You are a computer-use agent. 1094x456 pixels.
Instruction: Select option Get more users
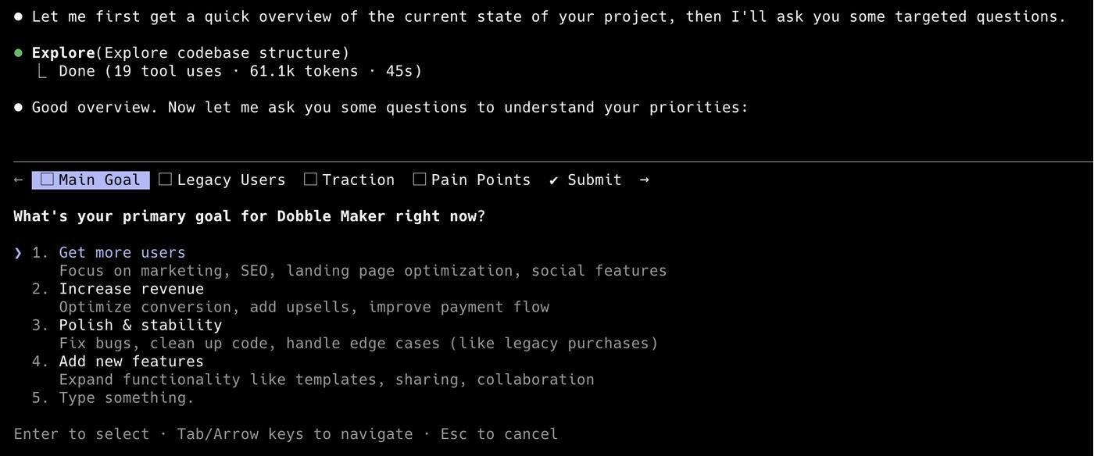coord(122,253)
